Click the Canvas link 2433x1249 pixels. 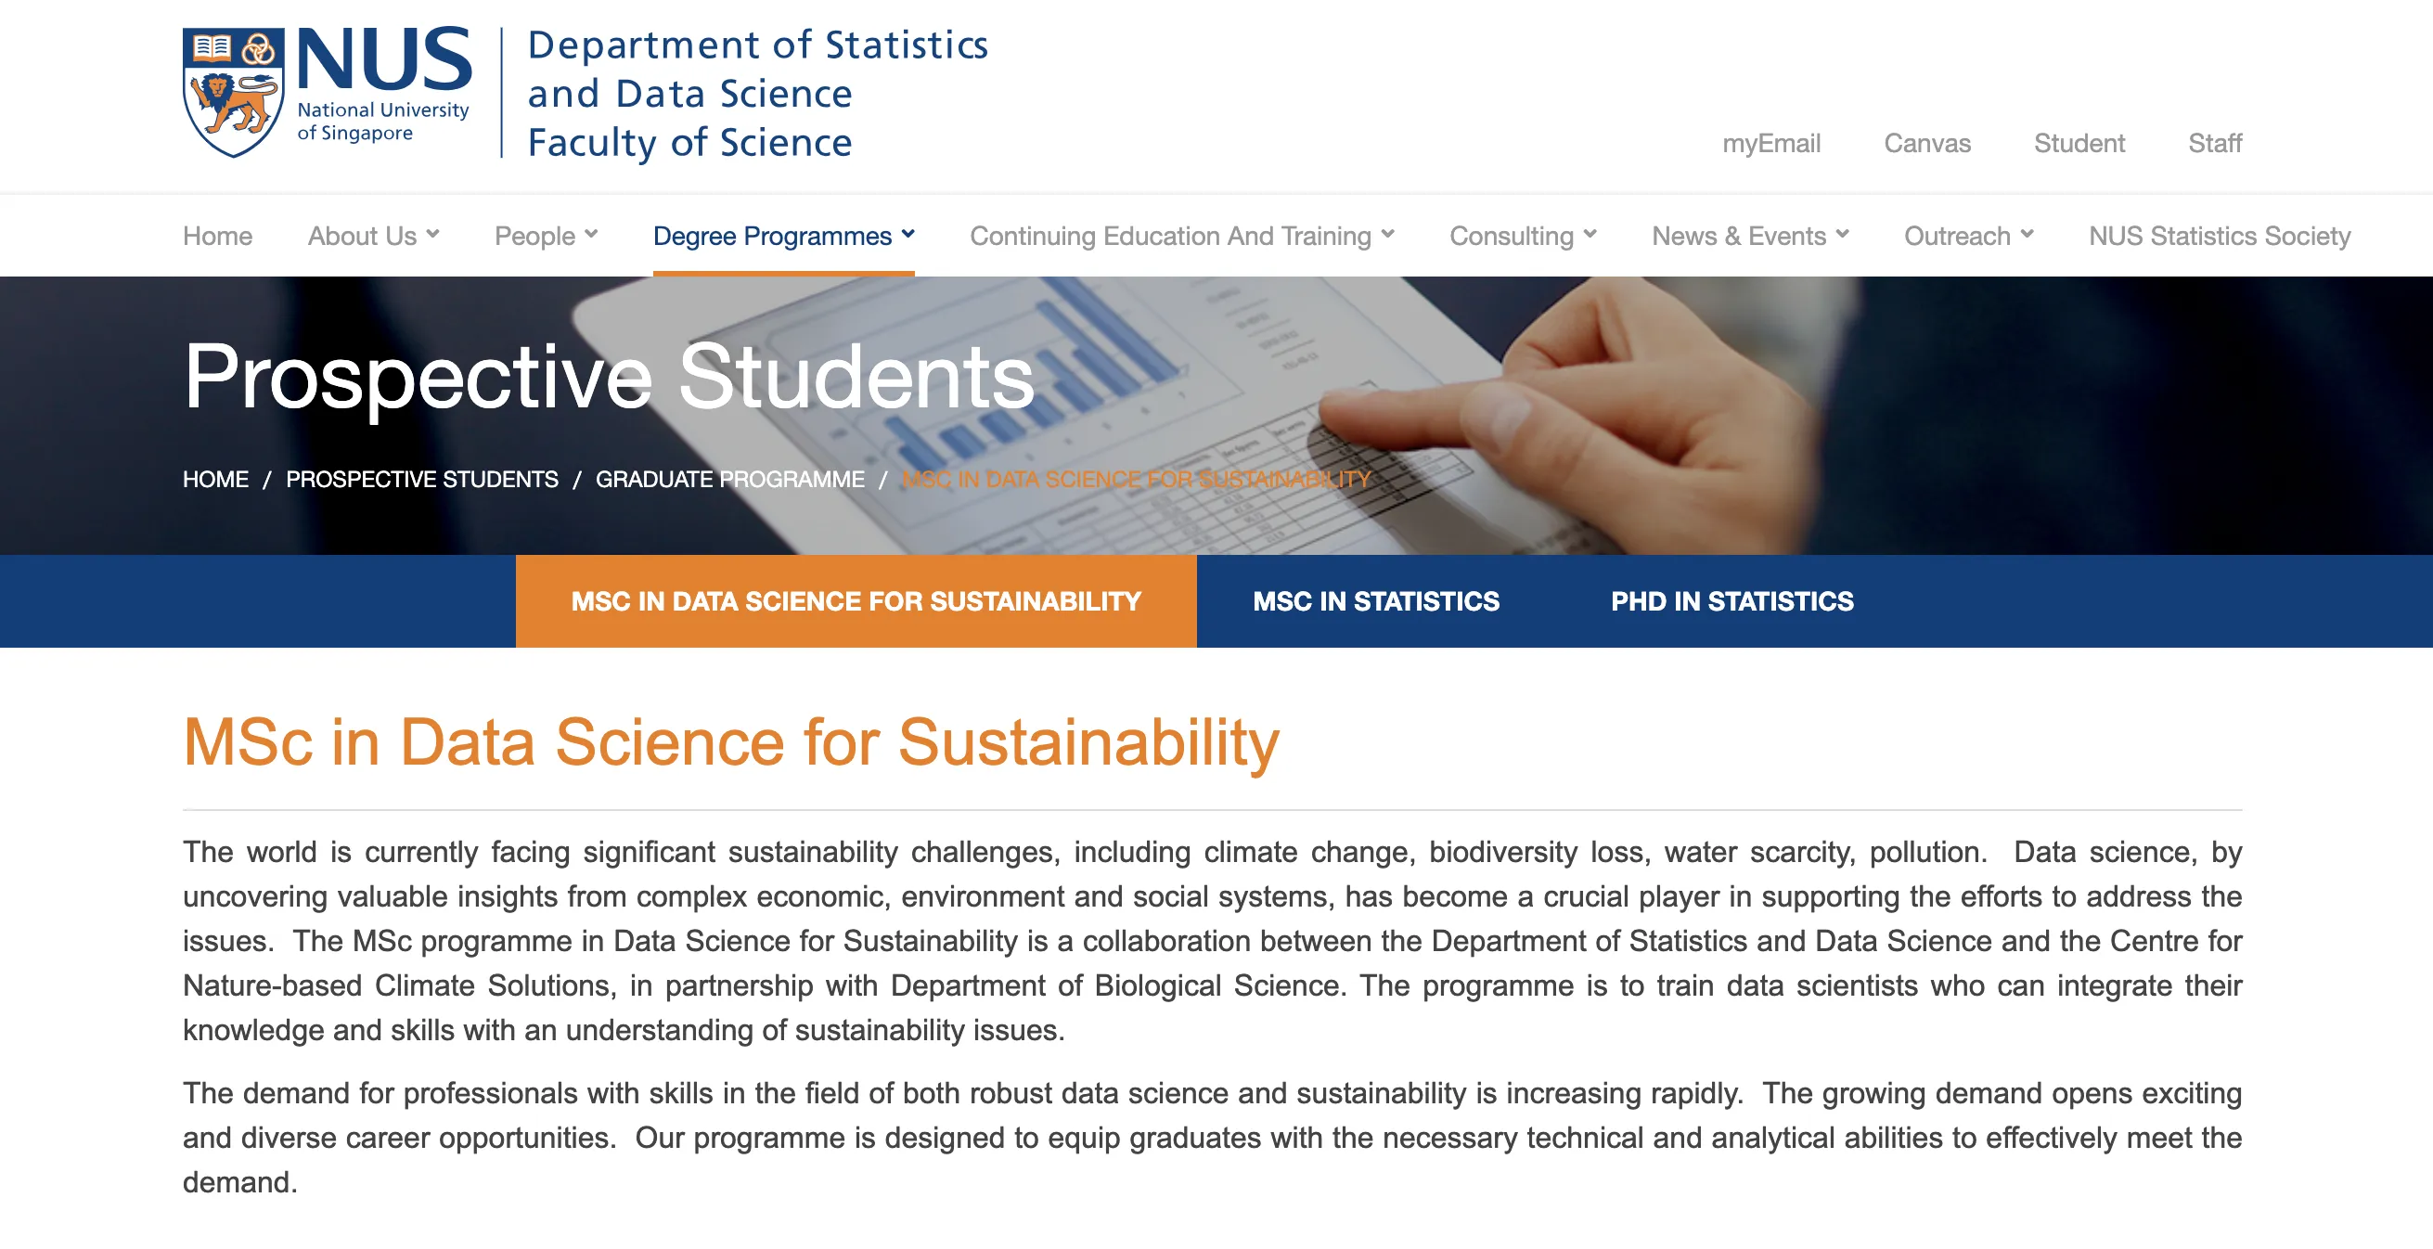pos(1926,144)
